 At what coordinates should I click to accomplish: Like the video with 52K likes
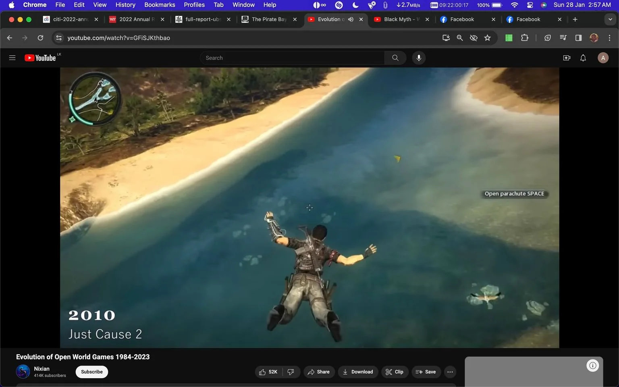268,372
